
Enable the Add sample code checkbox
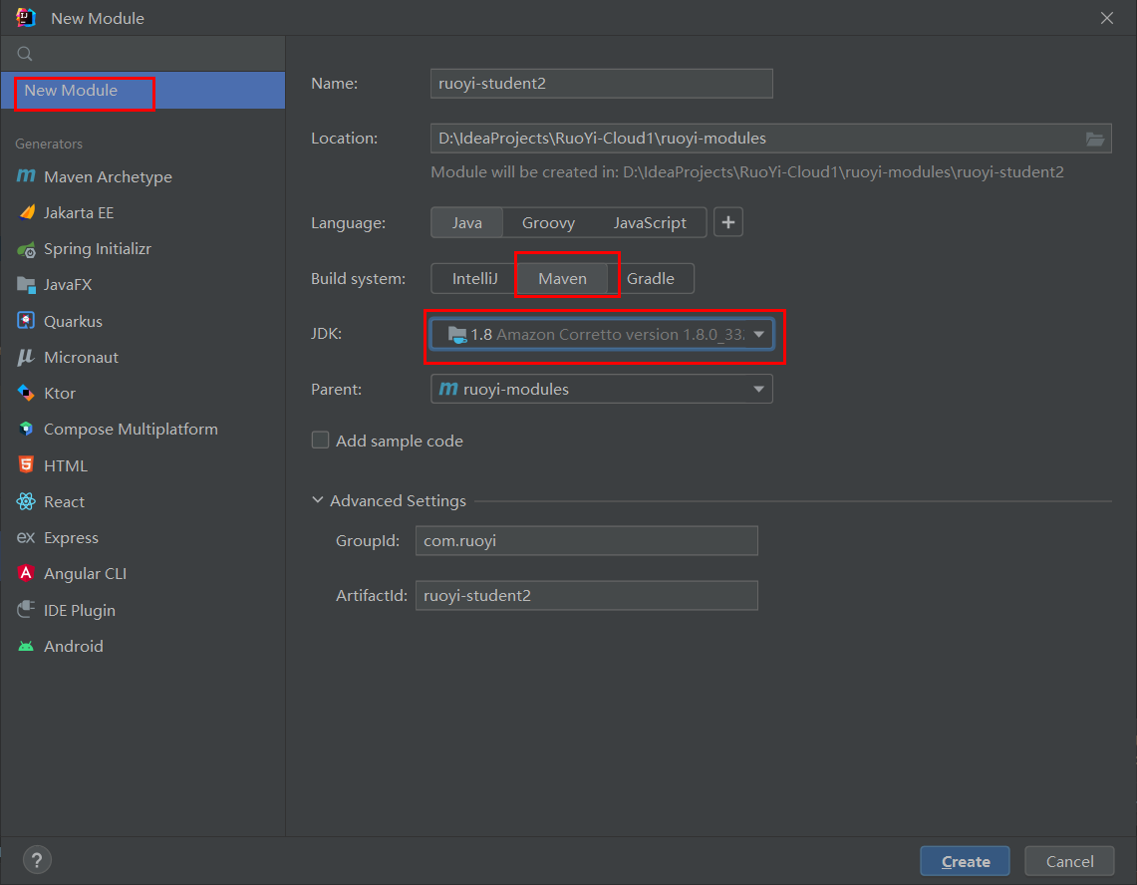click(x=321, y=441)
